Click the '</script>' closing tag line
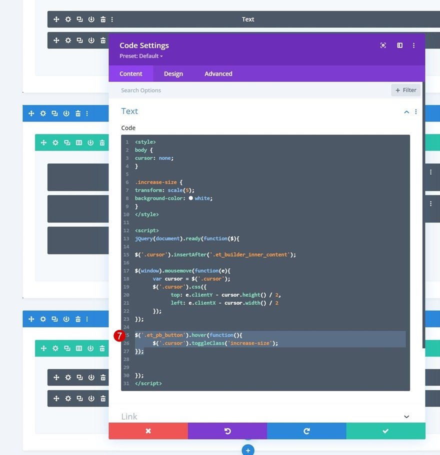Viewport: 440px width, 455px height. click(x=148, y=383)
